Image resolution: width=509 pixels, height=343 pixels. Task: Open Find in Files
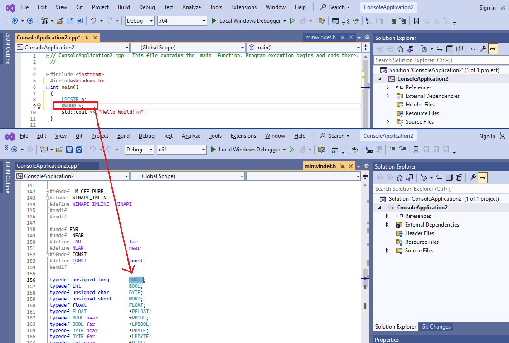tap(322, 20)
